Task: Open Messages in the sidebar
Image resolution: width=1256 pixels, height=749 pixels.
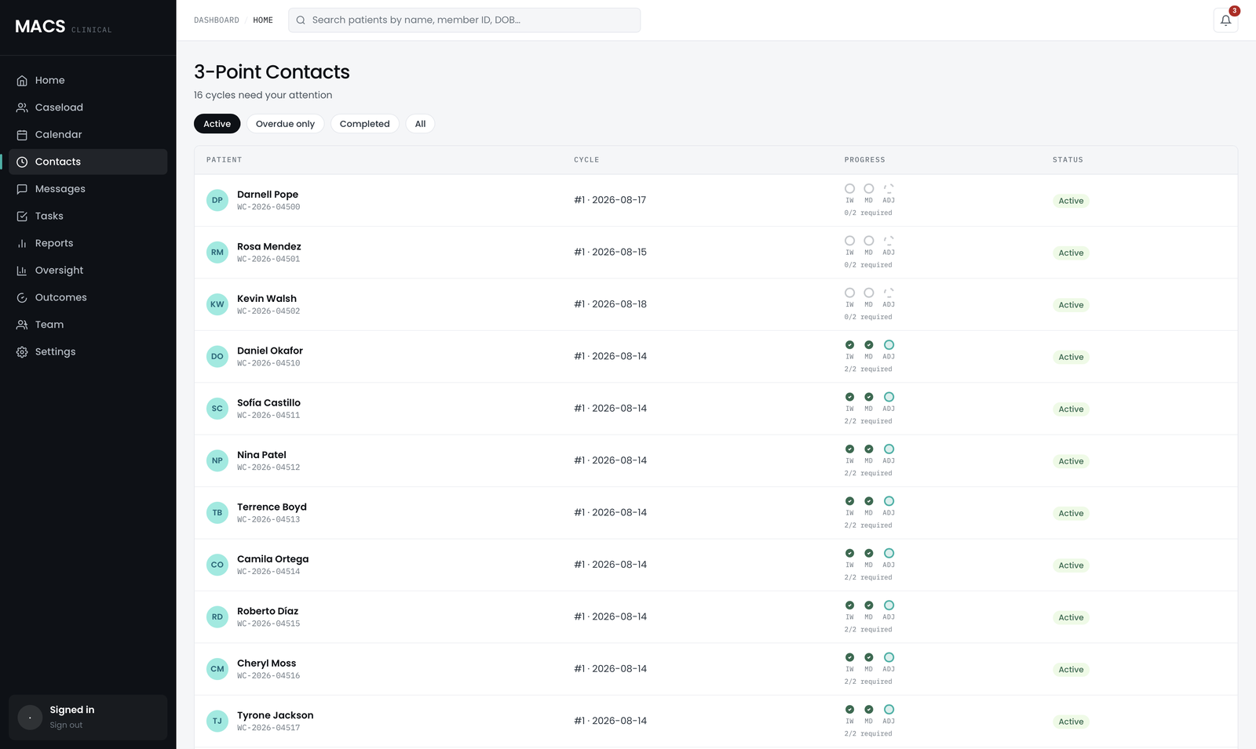Action: pos(88,189)
